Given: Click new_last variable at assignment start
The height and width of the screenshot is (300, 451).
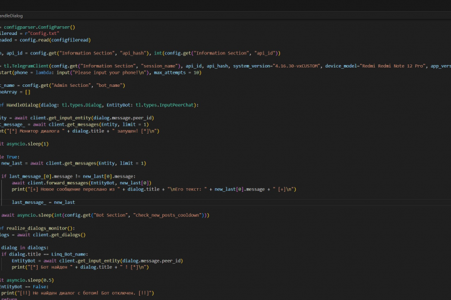Looking at the screenshot, I should [11, 163].
